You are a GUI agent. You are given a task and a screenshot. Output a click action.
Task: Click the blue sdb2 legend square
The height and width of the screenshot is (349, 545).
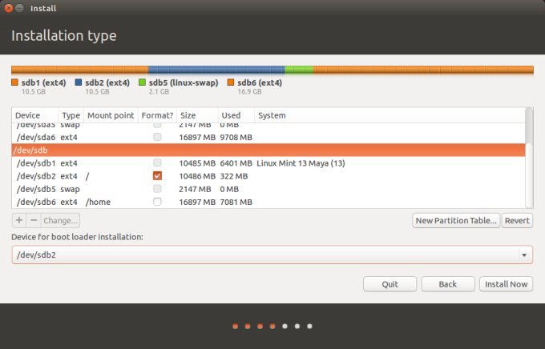(79, 82)
